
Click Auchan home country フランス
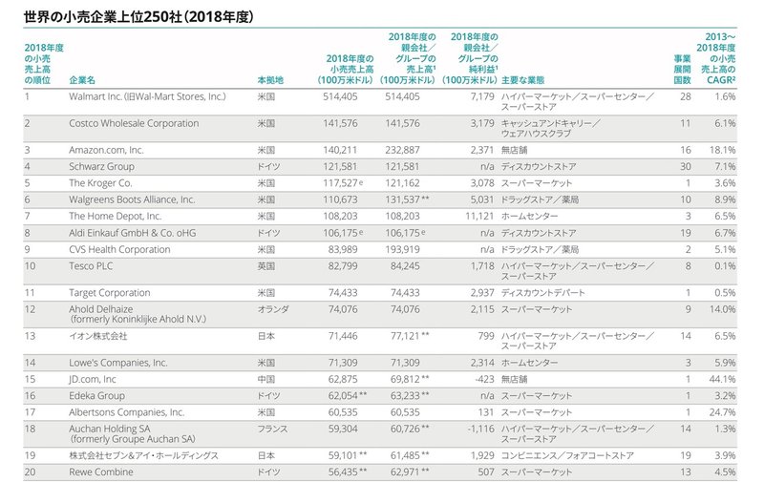(272, 429)
